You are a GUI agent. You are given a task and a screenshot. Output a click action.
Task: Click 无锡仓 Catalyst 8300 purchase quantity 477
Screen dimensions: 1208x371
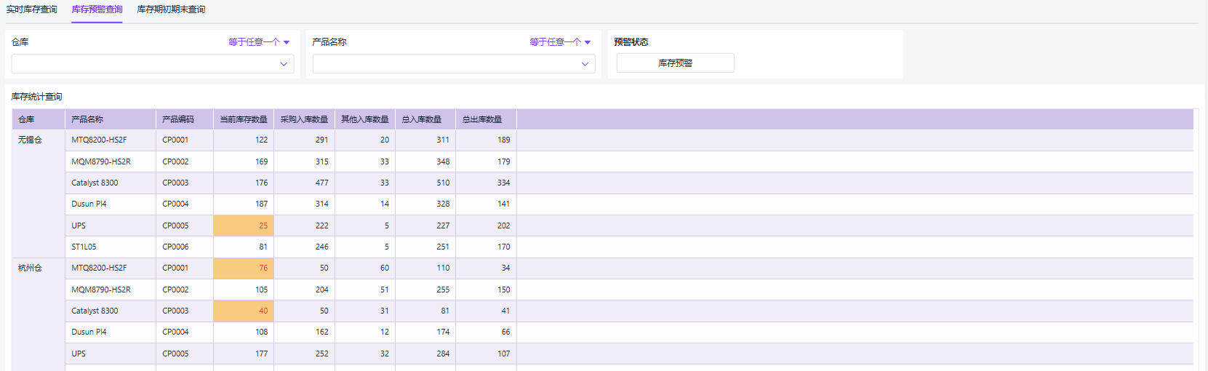pos(304,183)
